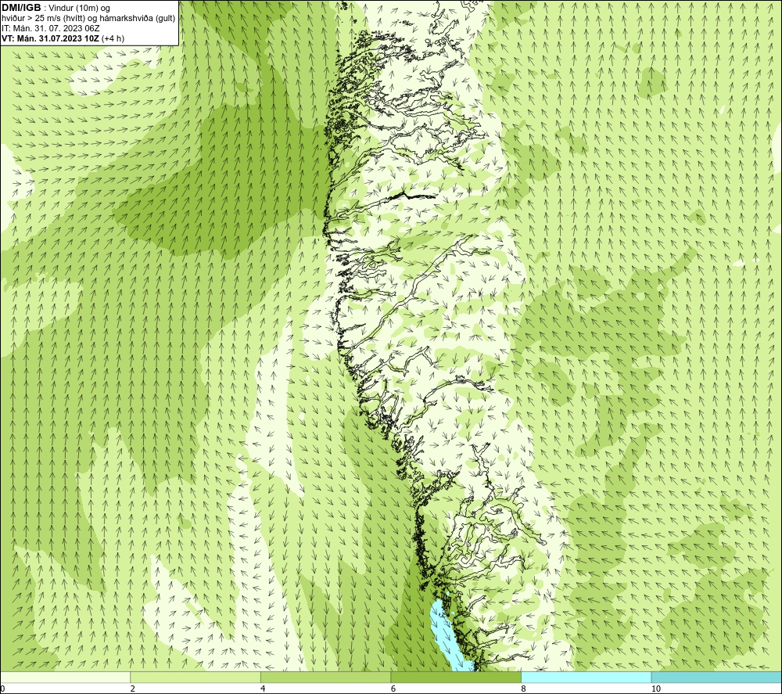Click the 4–6 m/s green legend segment
The height and width of the screenshot is (694, 782).
pos(325,677)
